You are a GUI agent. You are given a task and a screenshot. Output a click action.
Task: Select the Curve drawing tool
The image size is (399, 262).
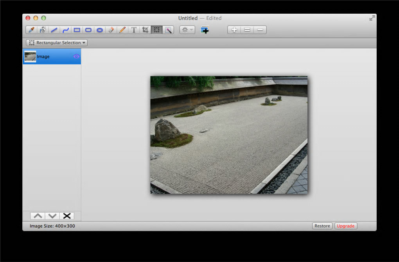[66, 30]
